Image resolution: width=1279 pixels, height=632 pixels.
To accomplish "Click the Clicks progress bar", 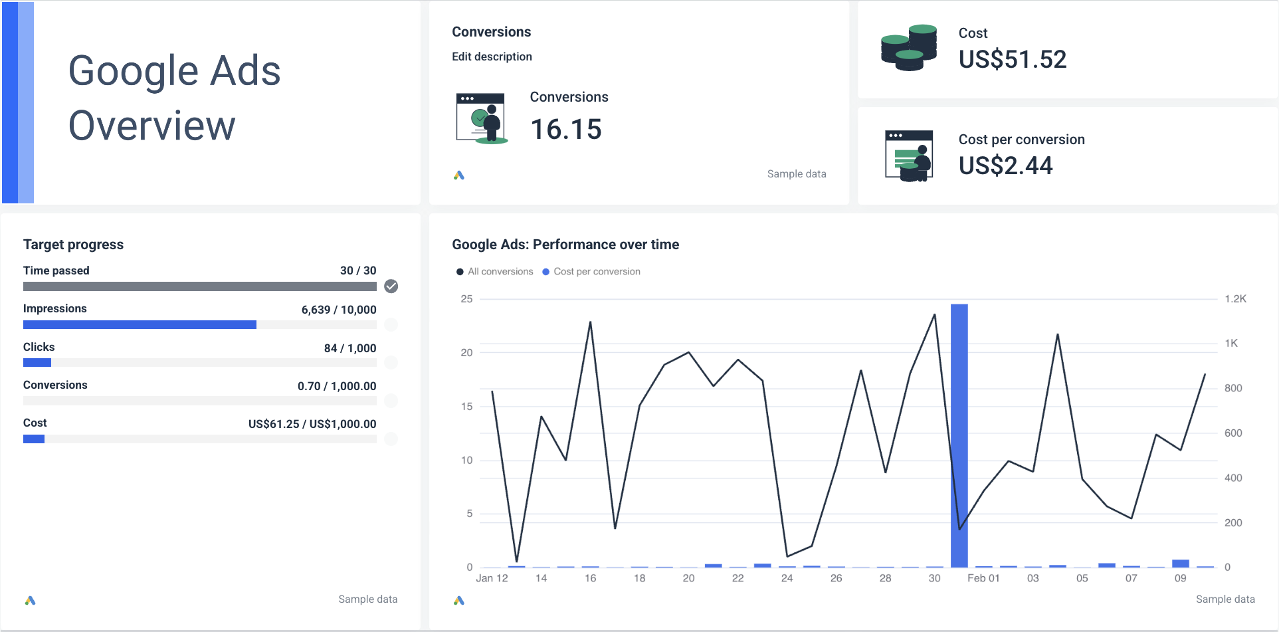I will pyautogui.click(x=200, y=363).
